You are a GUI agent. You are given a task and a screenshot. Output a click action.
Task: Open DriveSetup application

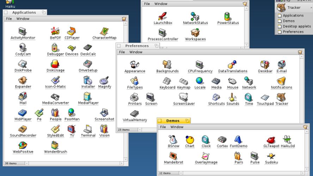(x=88, y=64)
